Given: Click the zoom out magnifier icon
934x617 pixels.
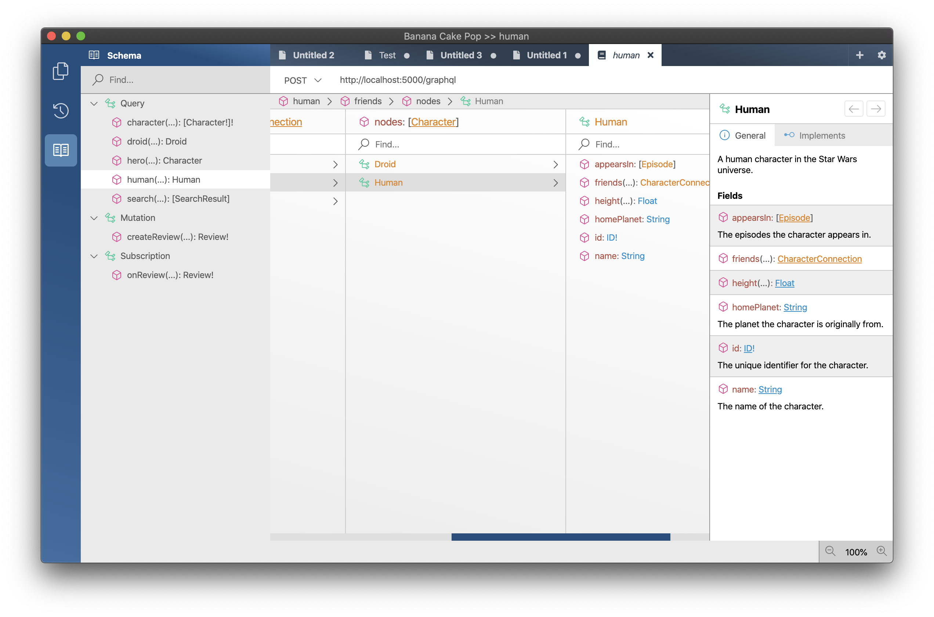Looking at the screenshot, I should [830, 551].
